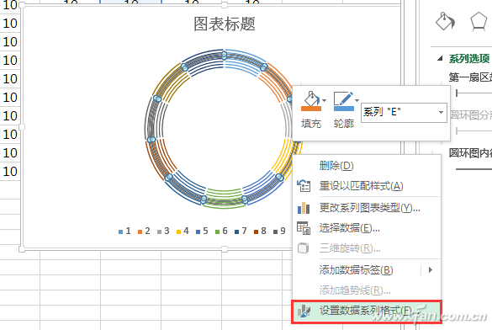The width and height of the screenshot is (492, 330).
Task: Click the 图表标题 chart title text
Action: 225,24
